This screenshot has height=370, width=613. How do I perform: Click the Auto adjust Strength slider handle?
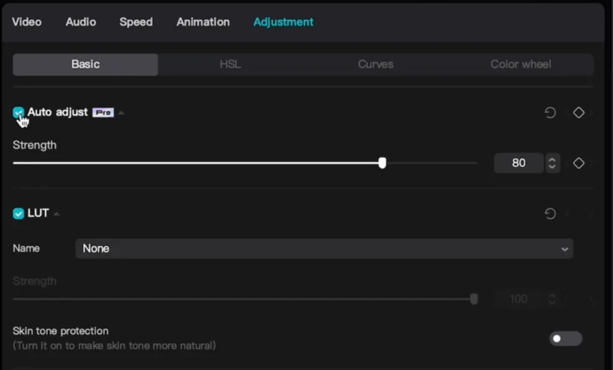tap(382, 163)
